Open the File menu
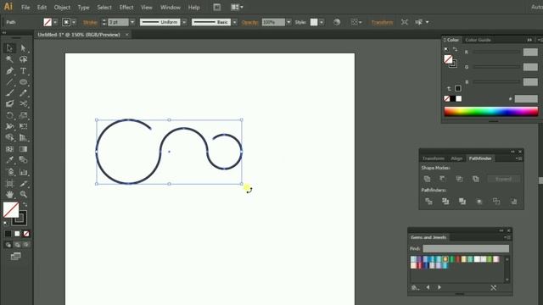 25,8
